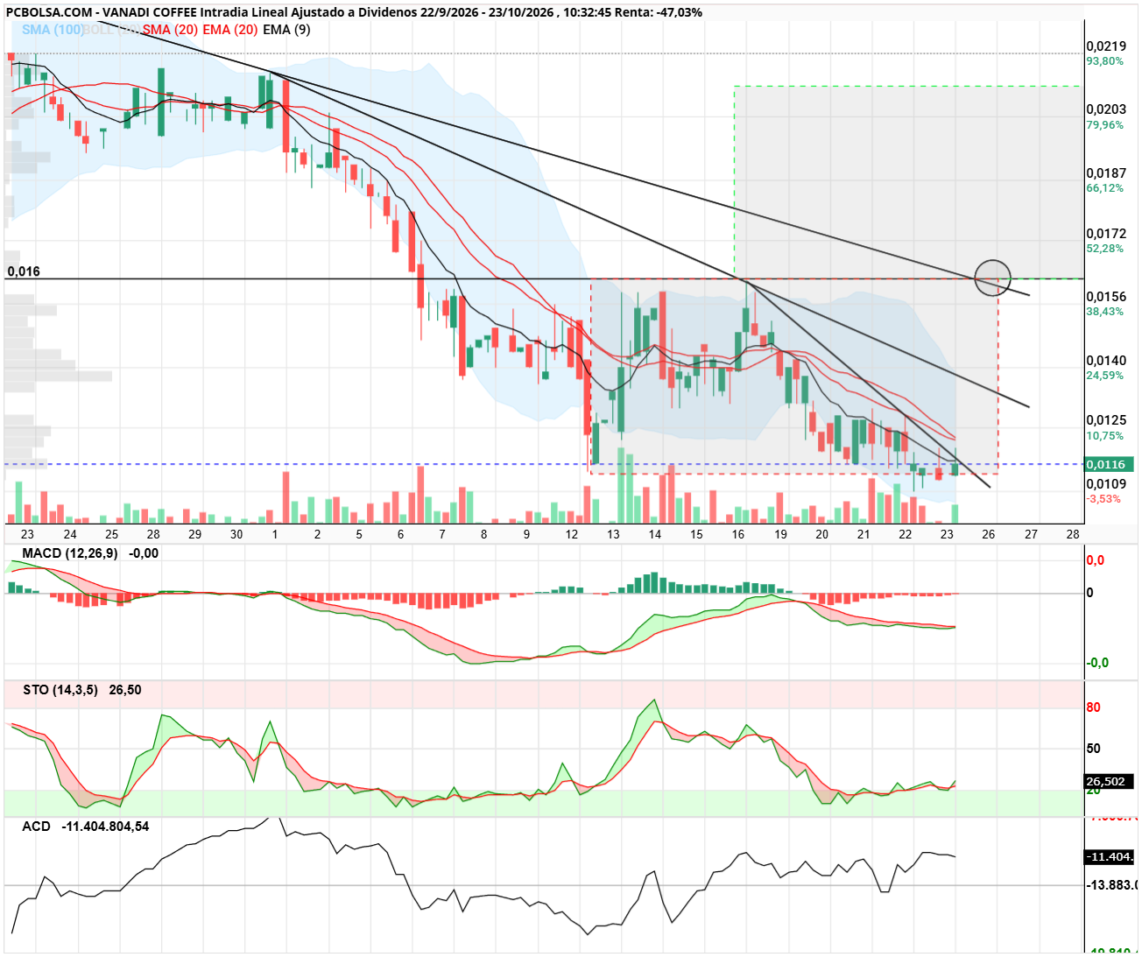Select the 0,0219 price axis value
1142x957 pixels.
(1106, 46)
